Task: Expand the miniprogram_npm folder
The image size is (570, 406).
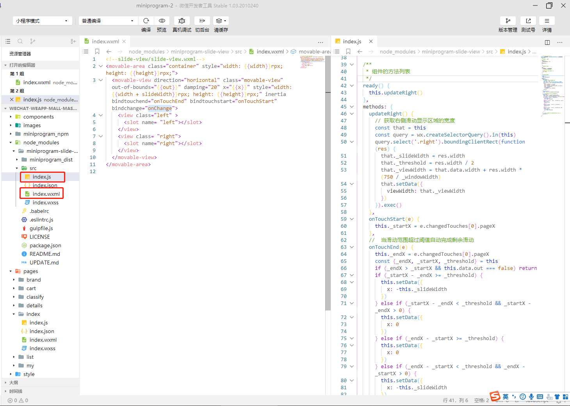Action: pyautogui.click(x=11, y=134)
